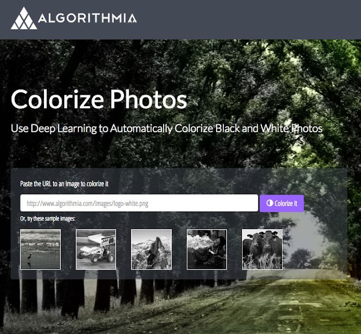
Task: Click the Or, try these sample images label
Action: tap(47, 218)
